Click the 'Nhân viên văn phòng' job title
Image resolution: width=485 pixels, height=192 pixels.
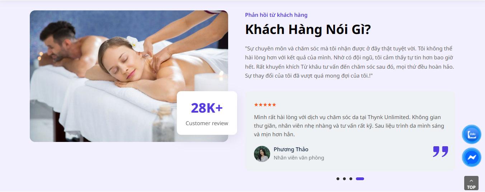(x=299, y=158)
